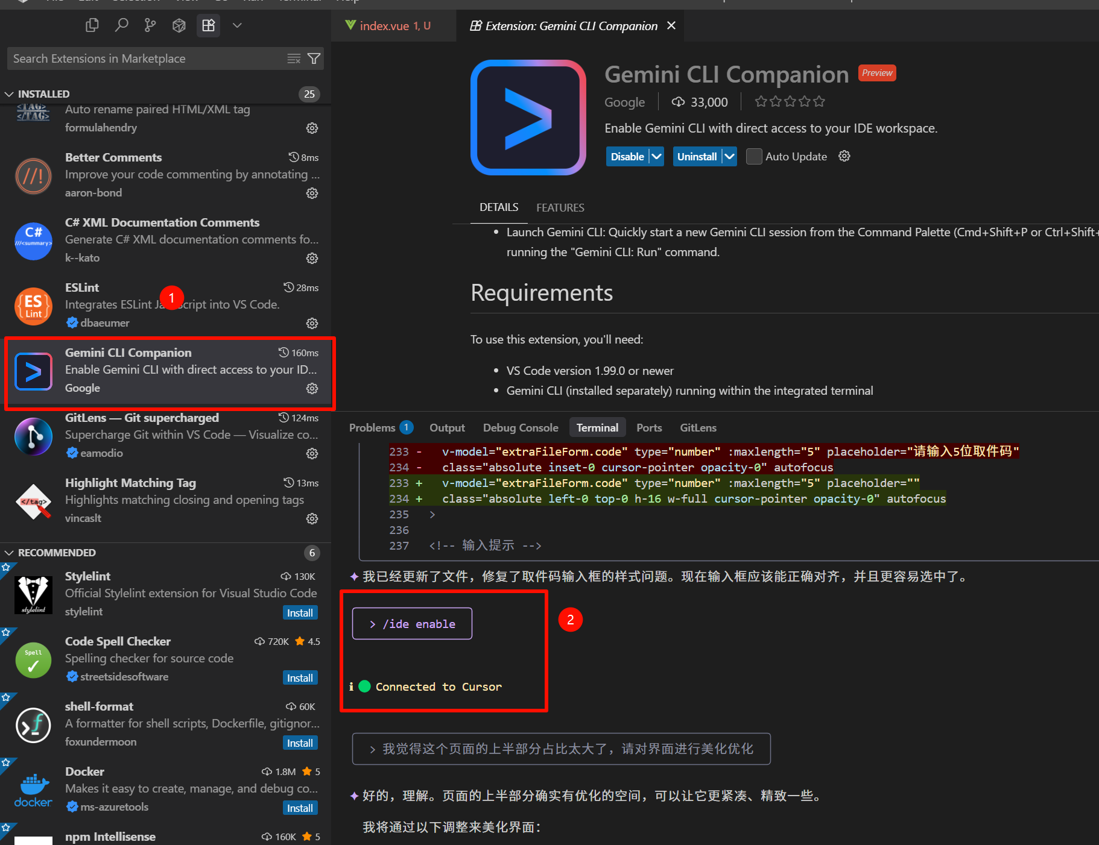Install the Code Spell Checker extension
Screen dimensions: 1099x845
(300, 677)
